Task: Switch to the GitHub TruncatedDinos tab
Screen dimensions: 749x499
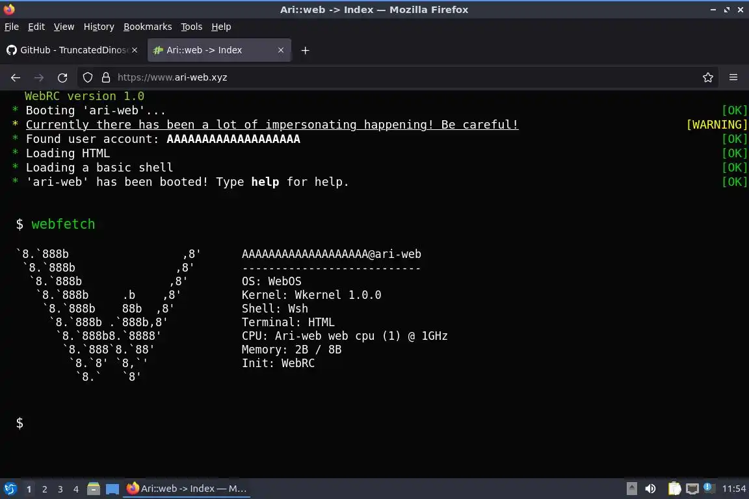Action: pyautogui.click(x=72, y=50)
